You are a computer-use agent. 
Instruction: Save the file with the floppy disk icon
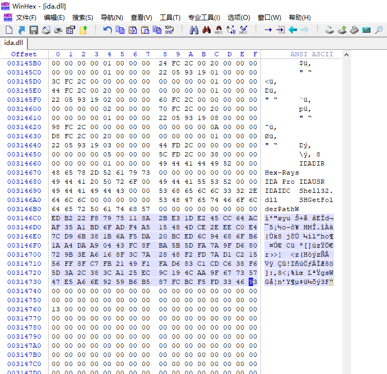[33, 30]
